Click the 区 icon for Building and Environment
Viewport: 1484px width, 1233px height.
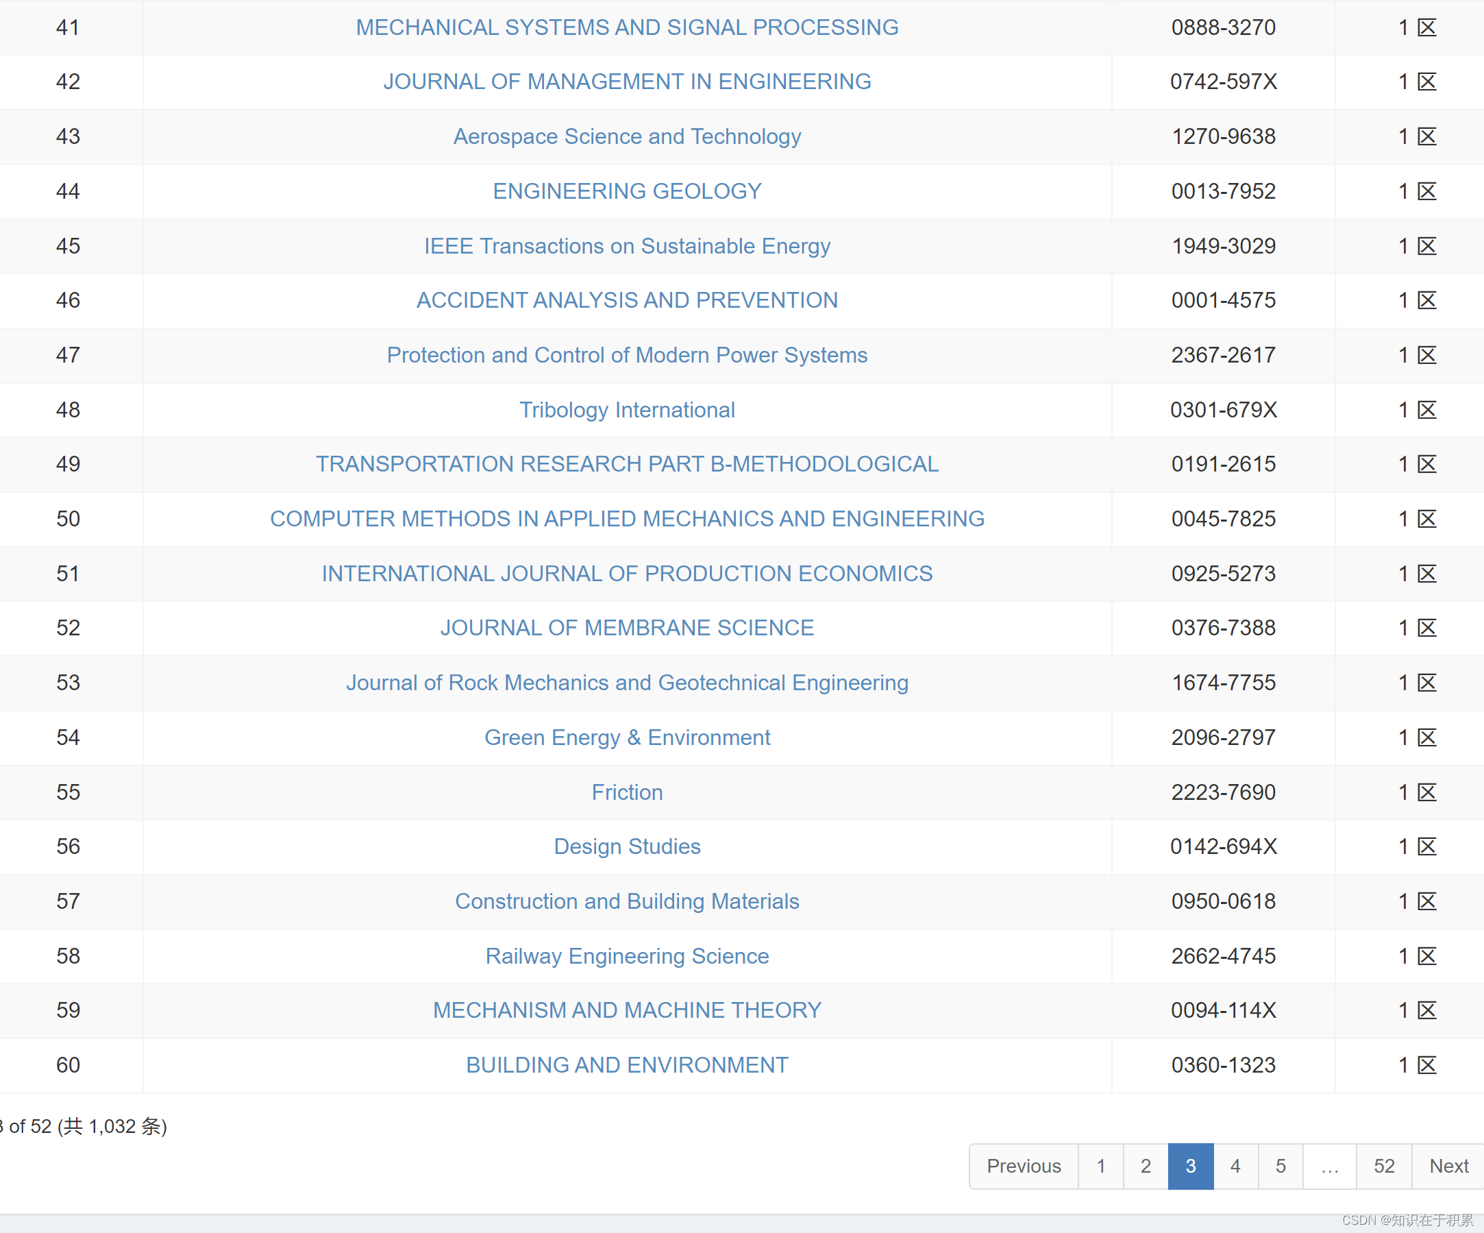coord(1426,1066)
